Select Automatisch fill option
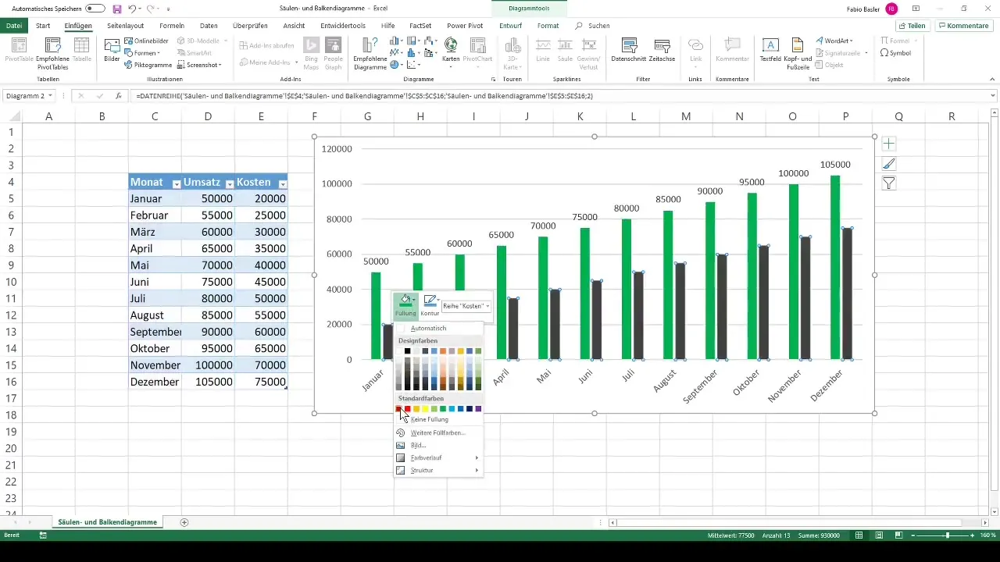This screenshot has height=562, width=1000. pos(438,329)
